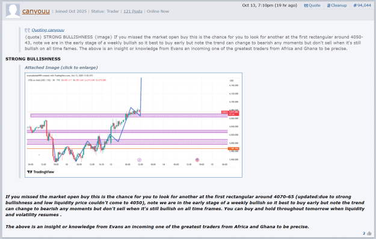376x239 pixels.
Task: Open the permalink for post #94,044
Action: coord(362,5)
